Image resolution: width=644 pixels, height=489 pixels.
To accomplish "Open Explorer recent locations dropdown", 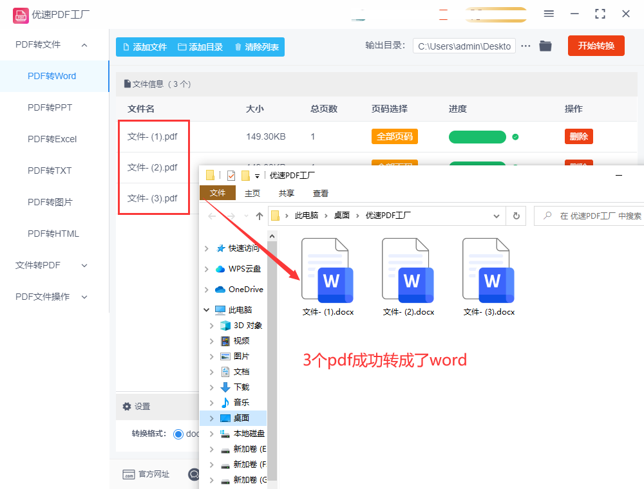I will 246,216.
